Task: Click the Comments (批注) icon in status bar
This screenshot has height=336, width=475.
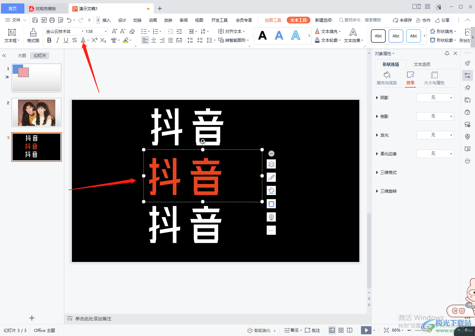Action: [x=312, y=330]
